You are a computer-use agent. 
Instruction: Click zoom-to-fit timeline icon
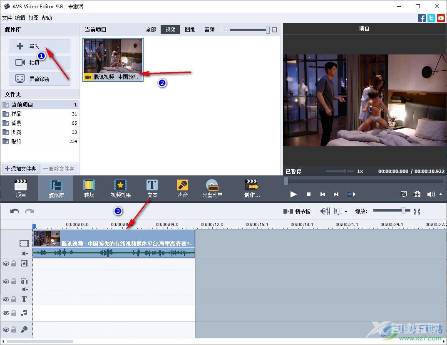(417, 211)
